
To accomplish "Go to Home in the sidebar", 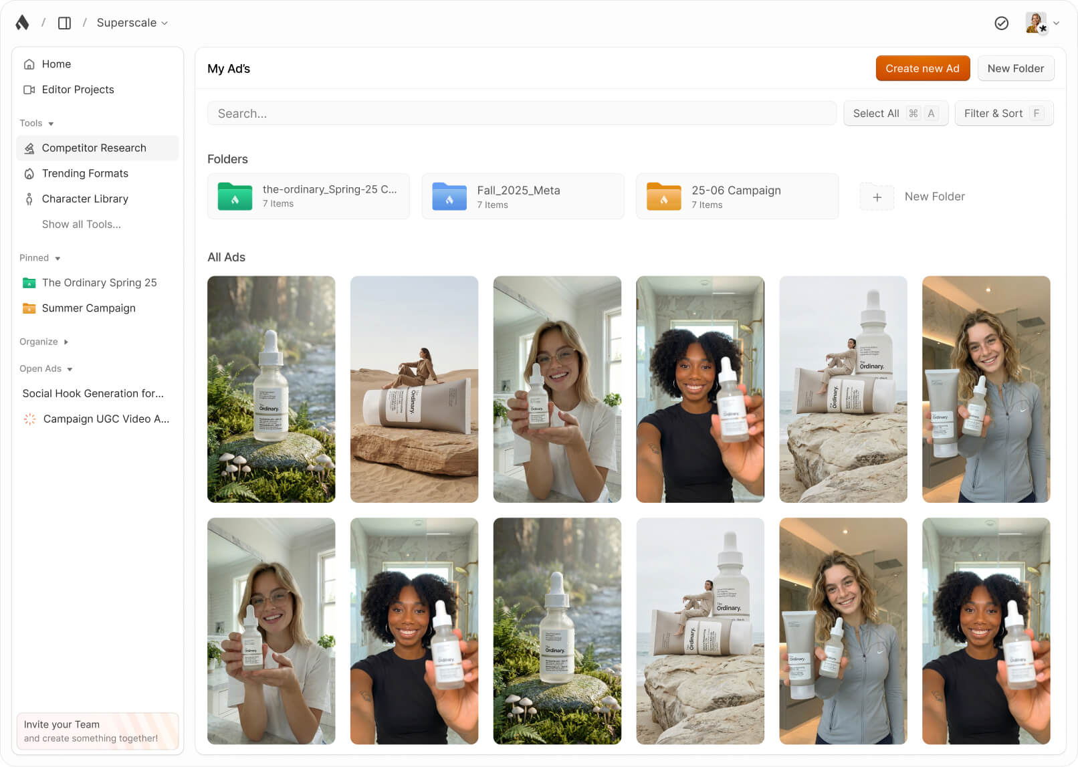I will [x=98, y=64].
